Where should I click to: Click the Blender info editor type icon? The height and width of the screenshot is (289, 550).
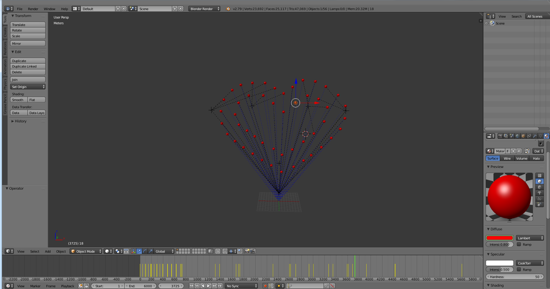click(7, 9)
